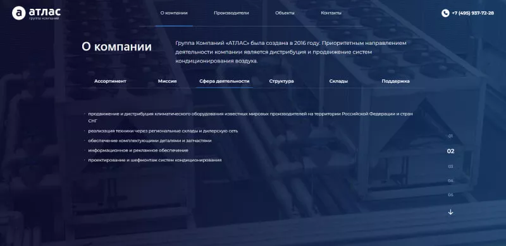Call the number +7 (495) 937-72-28
506x246 pixels.
tap(472, 13)
